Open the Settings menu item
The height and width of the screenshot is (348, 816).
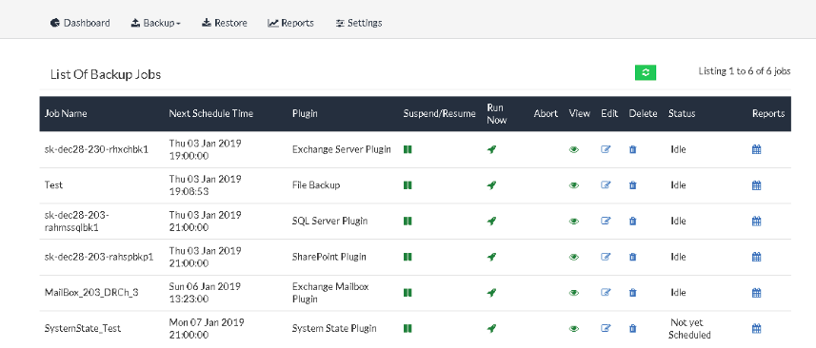(x=359, y=23)
